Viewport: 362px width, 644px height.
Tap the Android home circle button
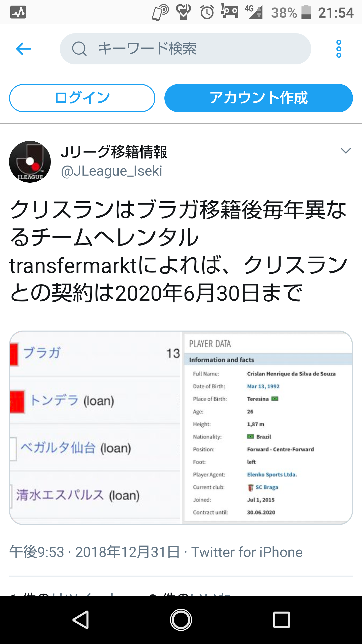(181, 620)
